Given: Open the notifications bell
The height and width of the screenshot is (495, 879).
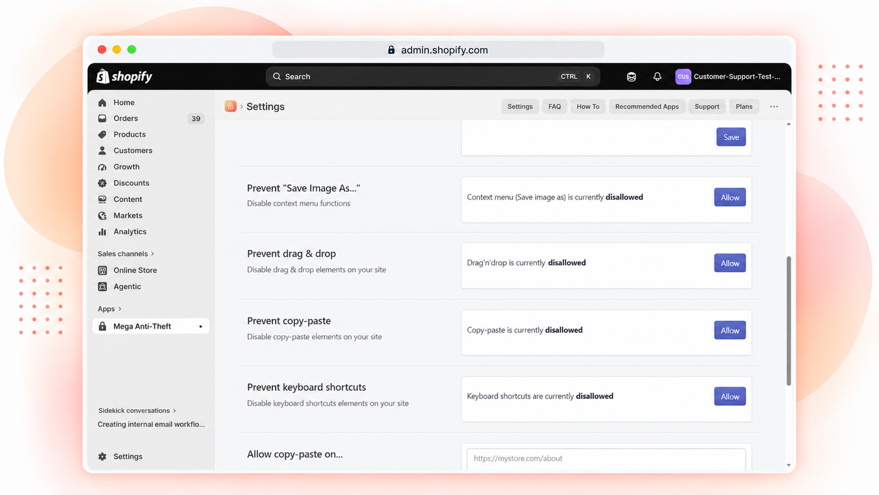Looking at the screenshot, I should coord(657,77).
